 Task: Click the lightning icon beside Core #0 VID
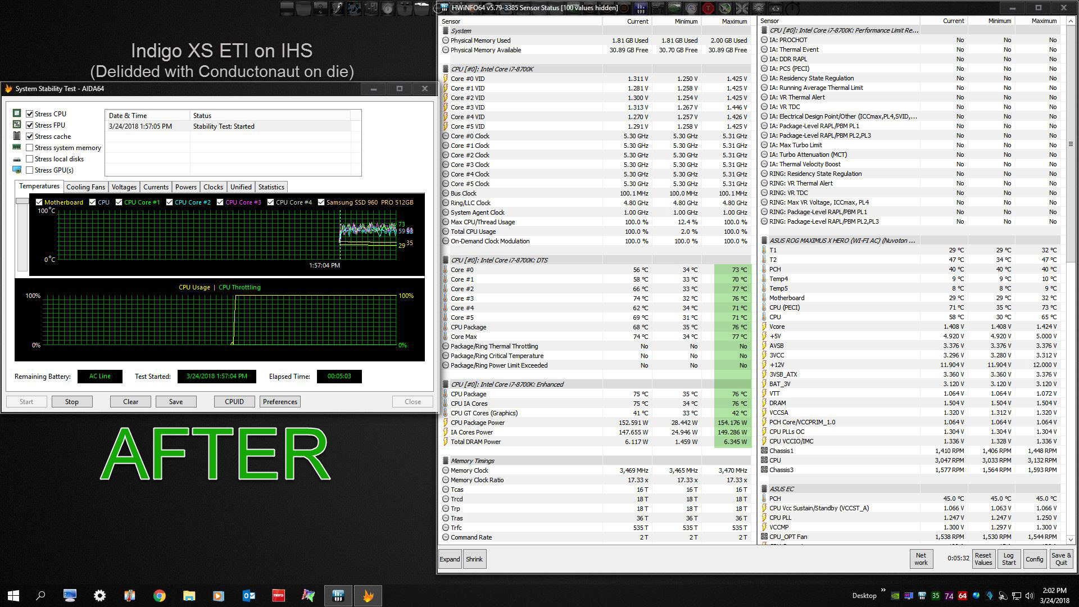446,79
